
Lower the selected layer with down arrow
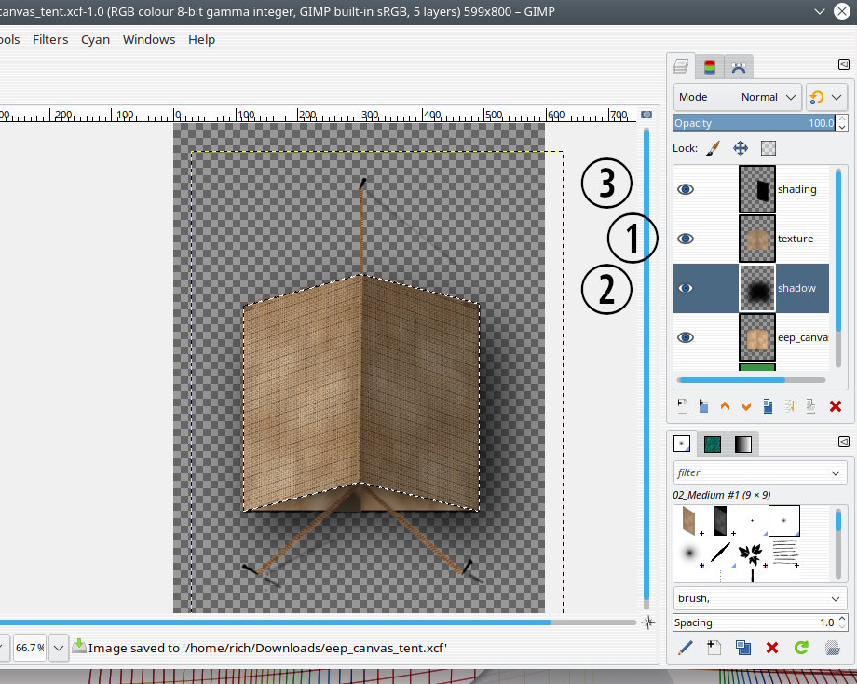click(746, 406)
